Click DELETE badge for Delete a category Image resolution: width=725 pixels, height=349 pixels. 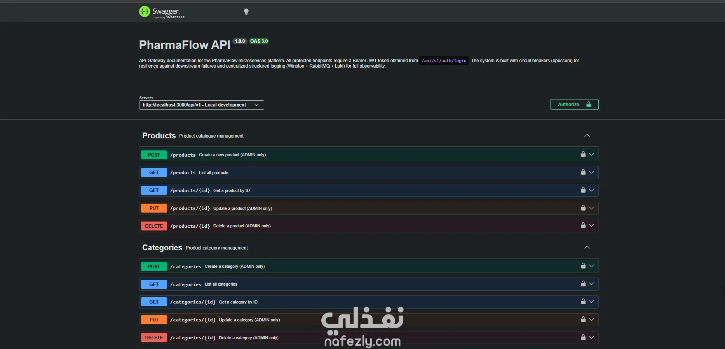click(154, 338)
